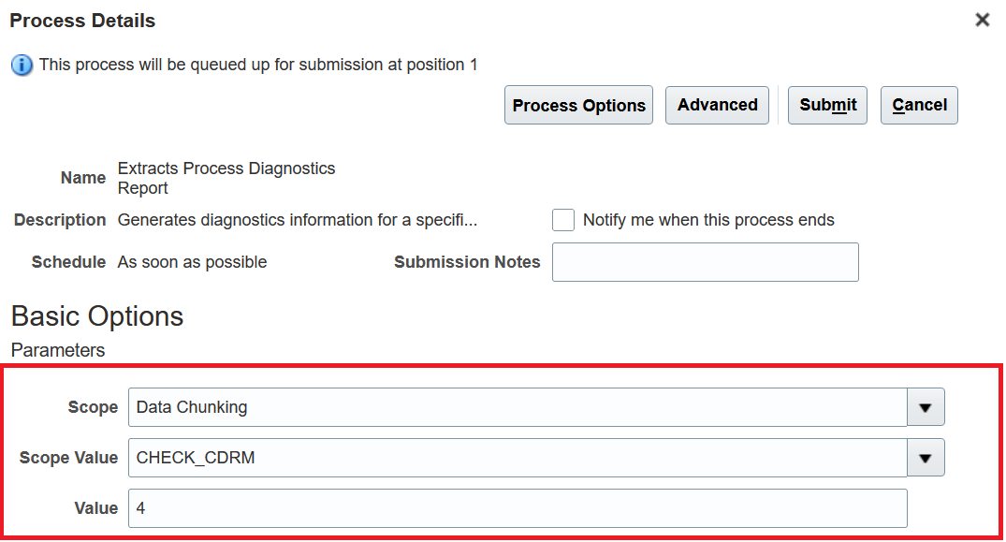Open the Scope Value dropdown arrow
1006x542 pixels.
pos(926,458)
